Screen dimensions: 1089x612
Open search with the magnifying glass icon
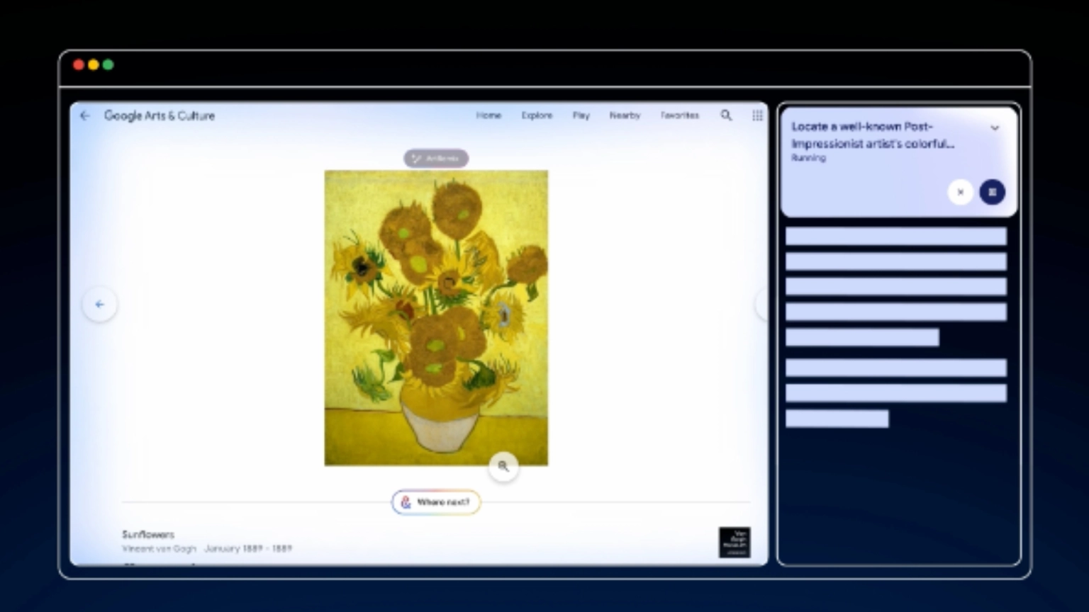click(726, 115)
